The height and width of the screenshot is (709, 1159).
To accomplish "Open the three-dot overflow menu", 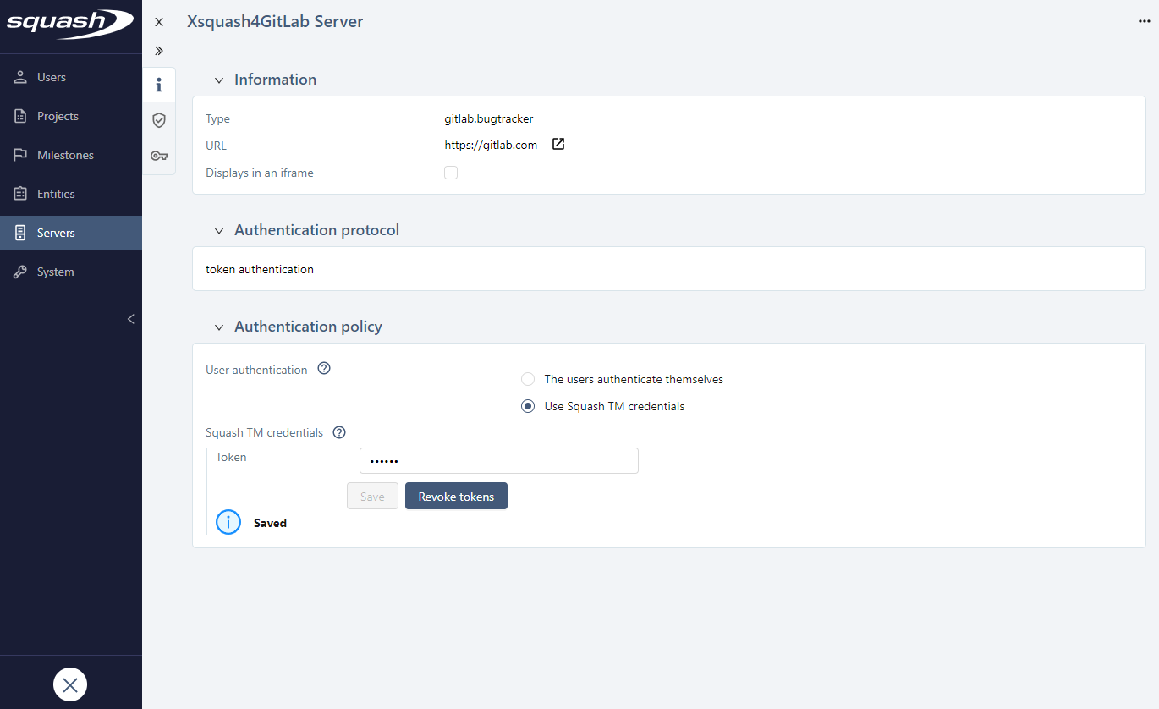I will 1143,20.
